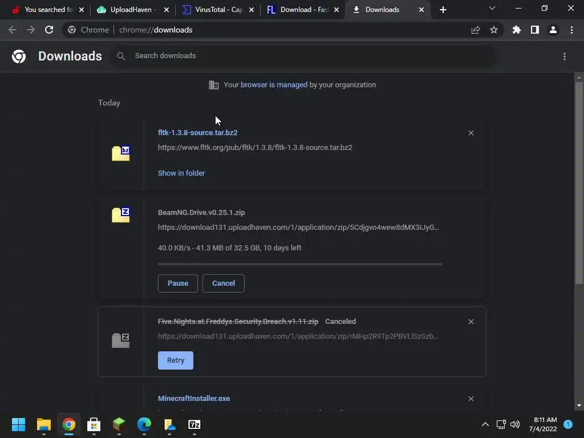The width and height of the screenshot is (584, 438).
Task: Click the search magnifier icon
Action: (121, 56)
